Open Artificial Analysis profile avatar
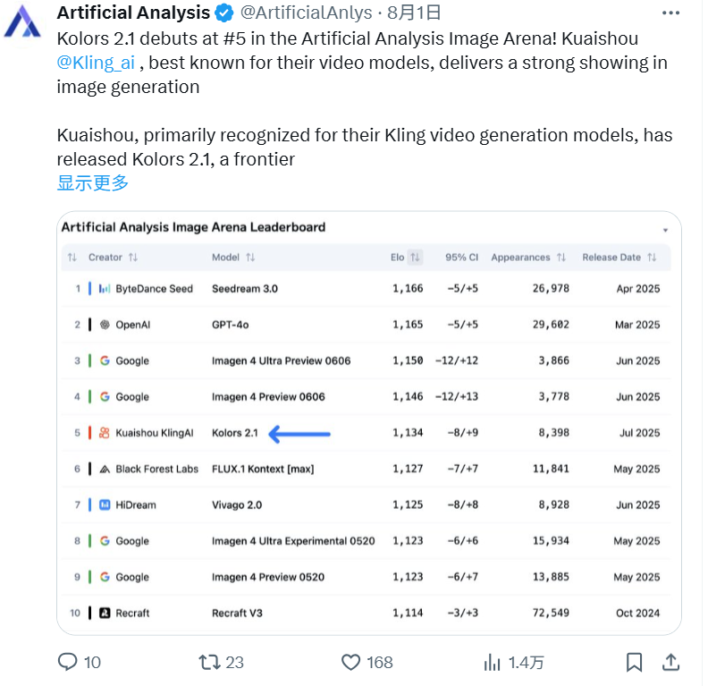The width and height of the screenshot is (708, 686). click(x=22, y=22)
